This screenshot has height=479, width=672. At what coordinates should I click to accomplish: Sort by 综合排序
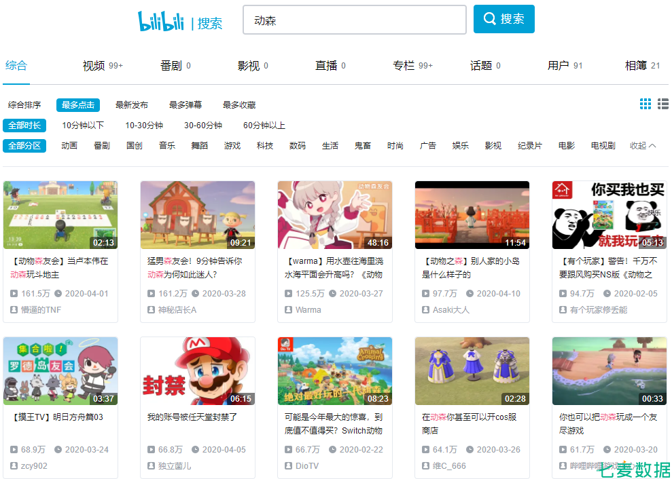24,105
